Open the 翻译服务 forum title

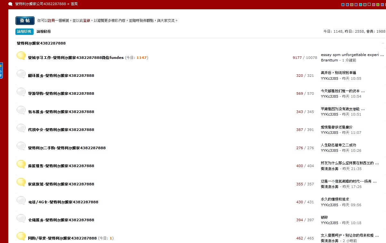[x=61, y=76]
